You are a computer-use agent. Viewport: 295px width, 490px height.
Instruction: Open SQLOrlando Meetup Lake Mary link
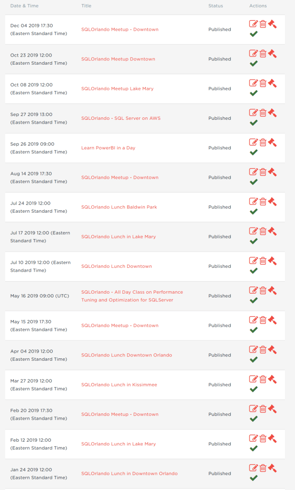118,89
